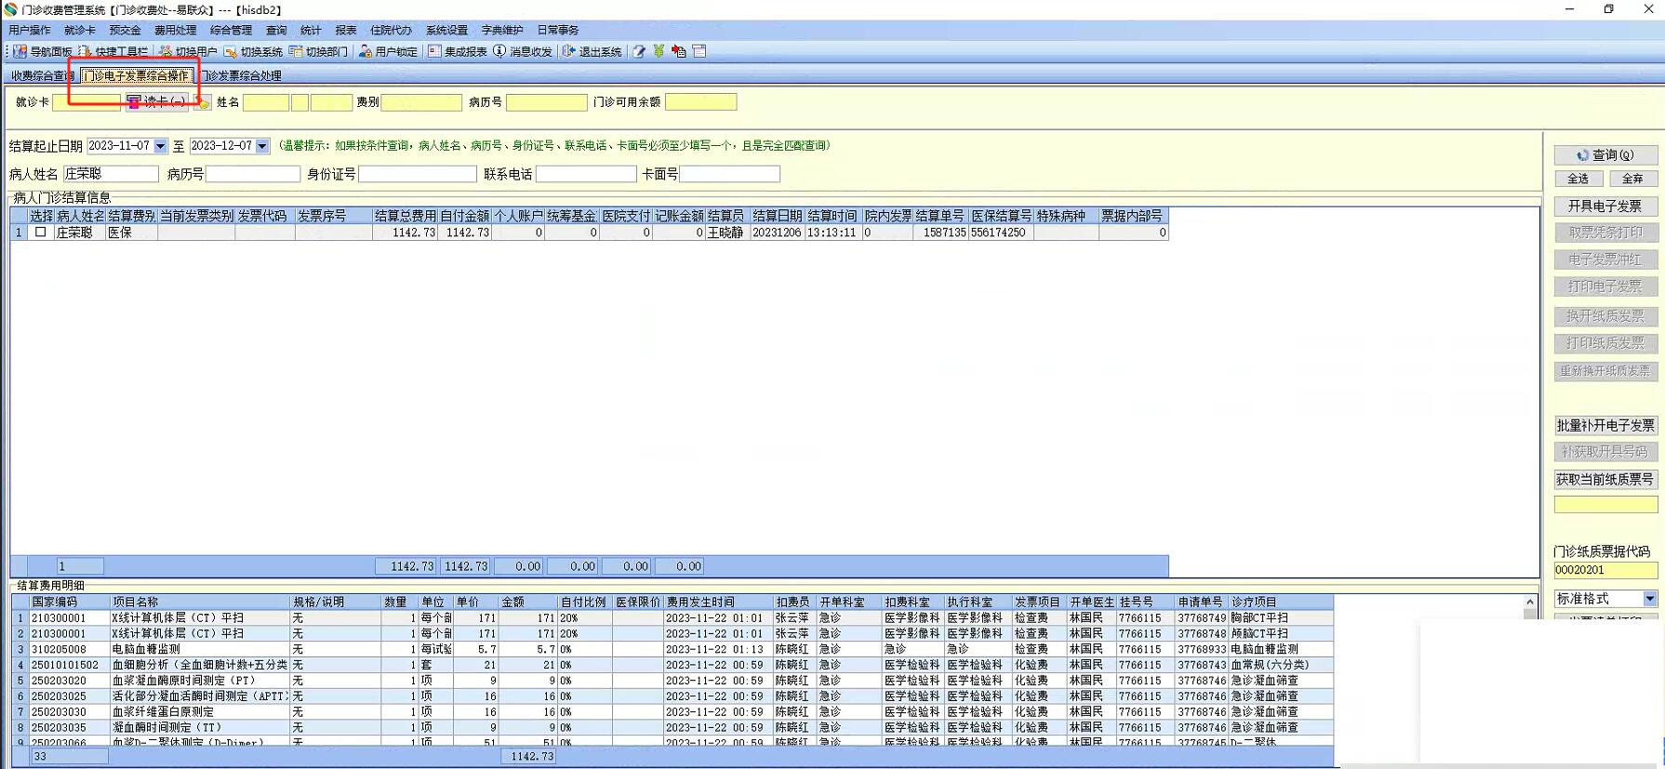Click the calendar-style icon at toolbar end
This screenshot has width=1665, height=769.
tap(699, 51)
